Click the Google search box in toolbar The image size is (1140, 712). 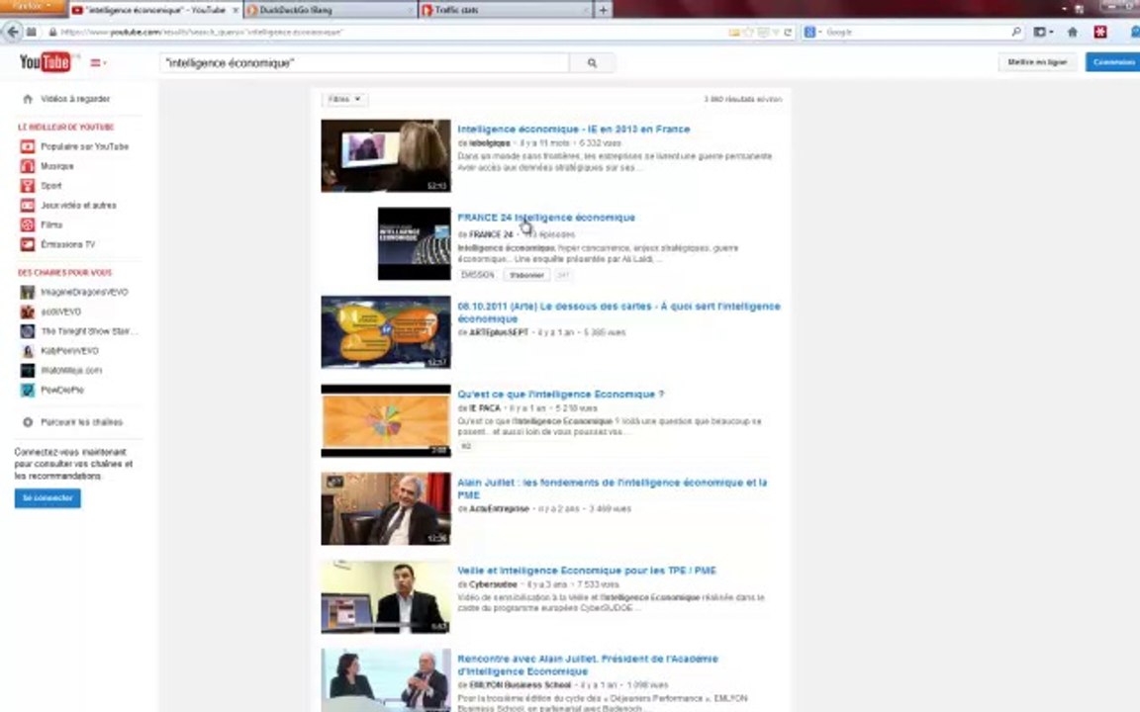(916, 32)
